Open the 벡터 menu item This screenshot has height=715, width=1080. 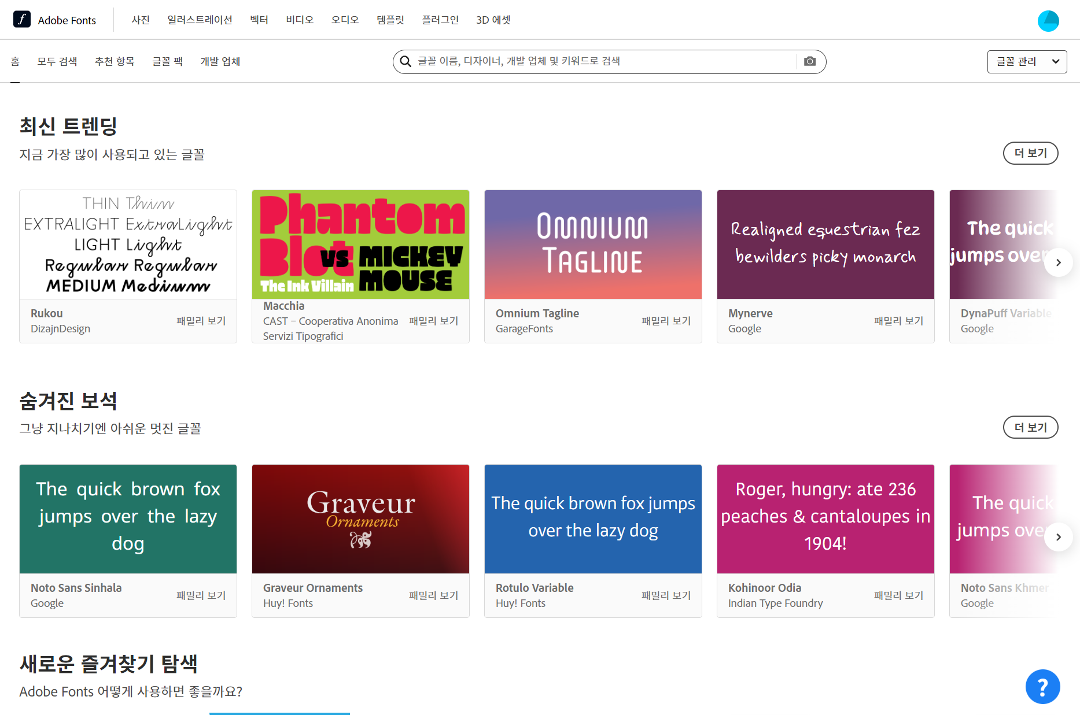click(x=259, y=20)
